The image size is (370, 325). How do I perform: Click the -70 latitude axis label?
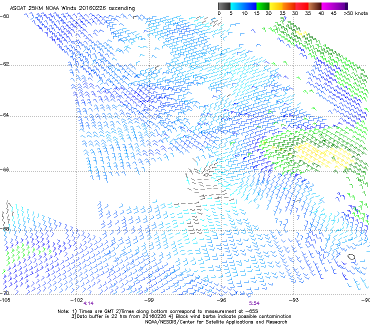[4, 293]
